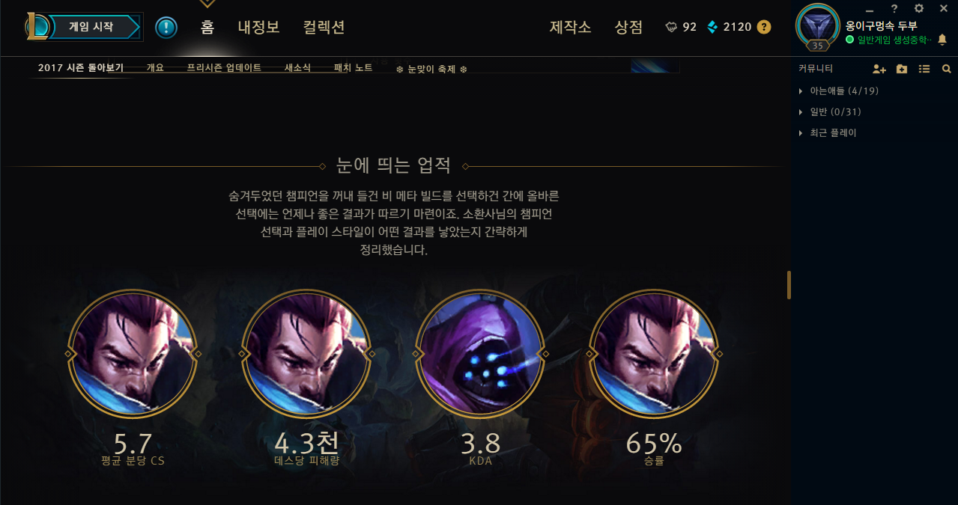Select the 패치 노트 sub-tab
This screenshot has width=958, height=505.
tap(353, 67)
